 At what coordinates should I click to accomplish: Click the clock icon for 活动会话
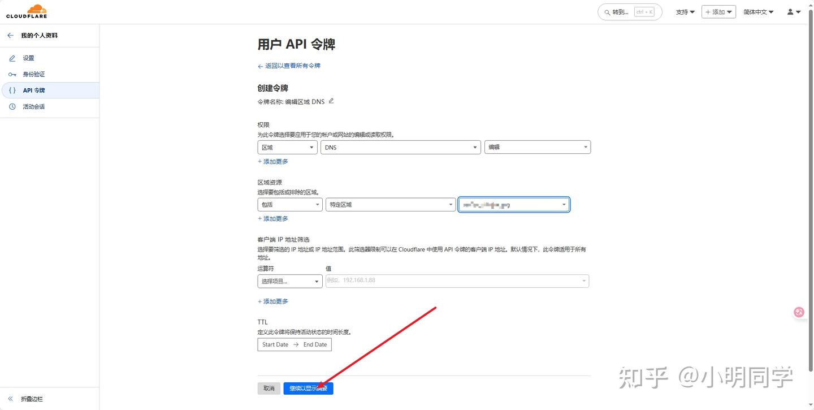(x=12, y=107)
